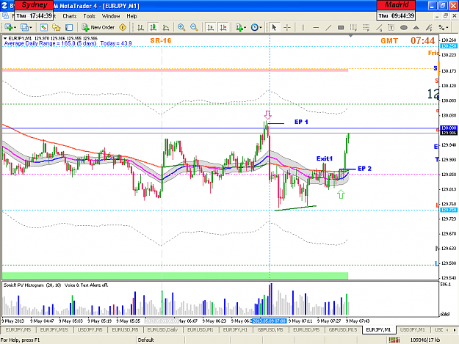This screenshot has height=344, width=459.
Task: Select the GBPUSD,M5 chart tab
Action: coord(270,329)
